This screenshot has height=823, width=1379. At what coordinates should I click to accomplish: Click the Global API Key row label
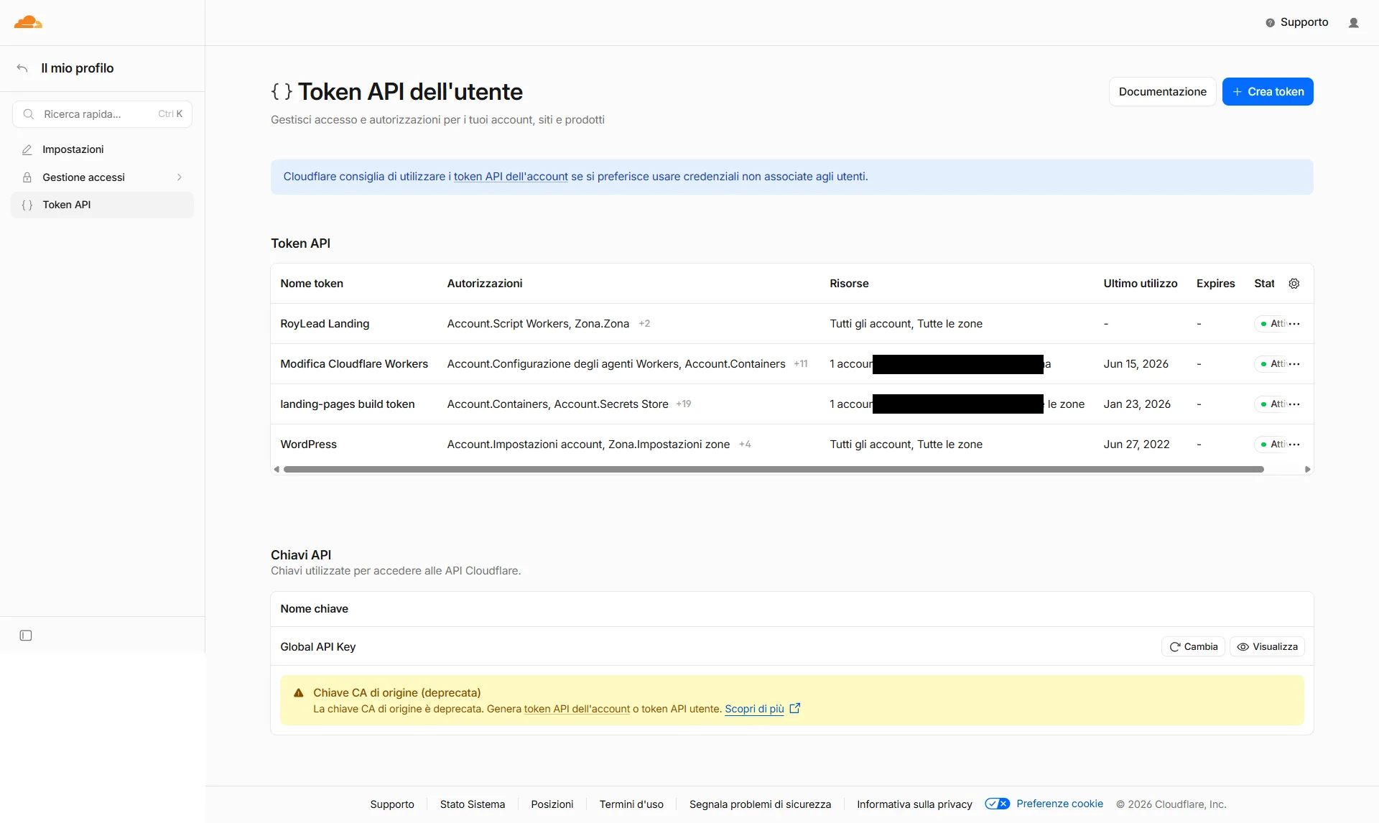(x=318, y=647)
